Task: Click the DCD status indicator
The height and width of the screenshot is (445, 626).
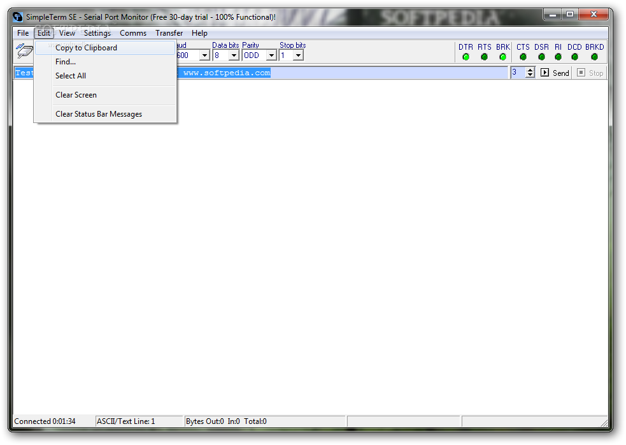Action: 574,57
